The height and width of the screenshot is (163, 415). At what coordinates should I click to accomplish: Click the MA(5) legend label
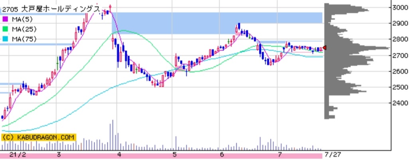point(22,19)
